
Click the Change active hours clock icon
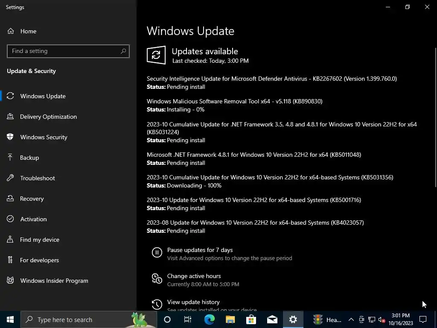157,278
